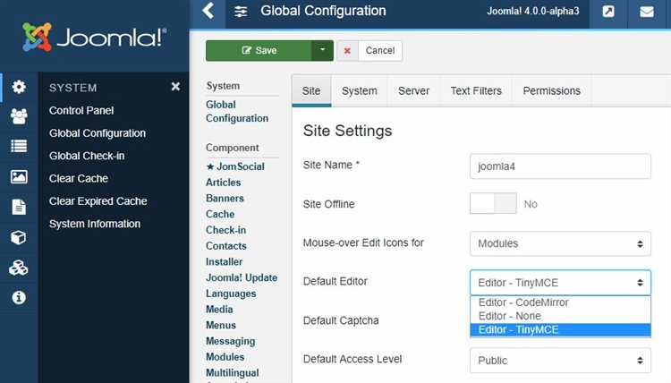Close the System submenu with X
The width and height of the screenshot is (671, 383).
coord(175,87)
